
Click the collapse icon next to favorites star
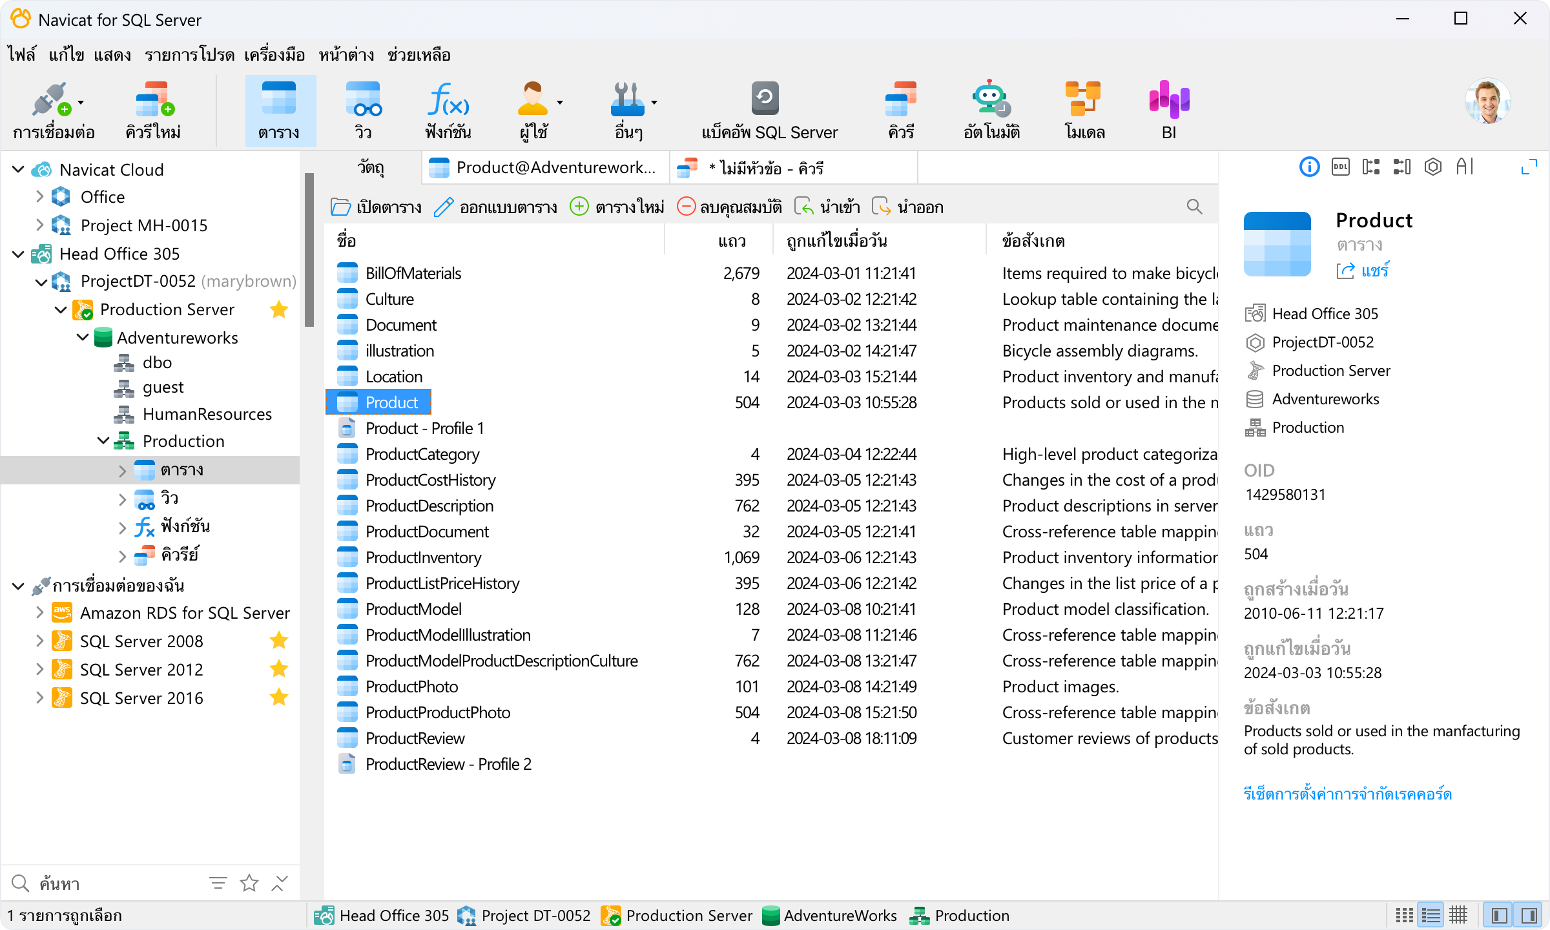279,883
